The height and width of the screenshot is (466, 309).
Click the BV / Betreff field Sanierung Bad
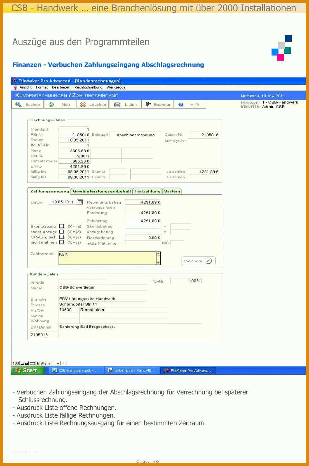pos(130,326)
